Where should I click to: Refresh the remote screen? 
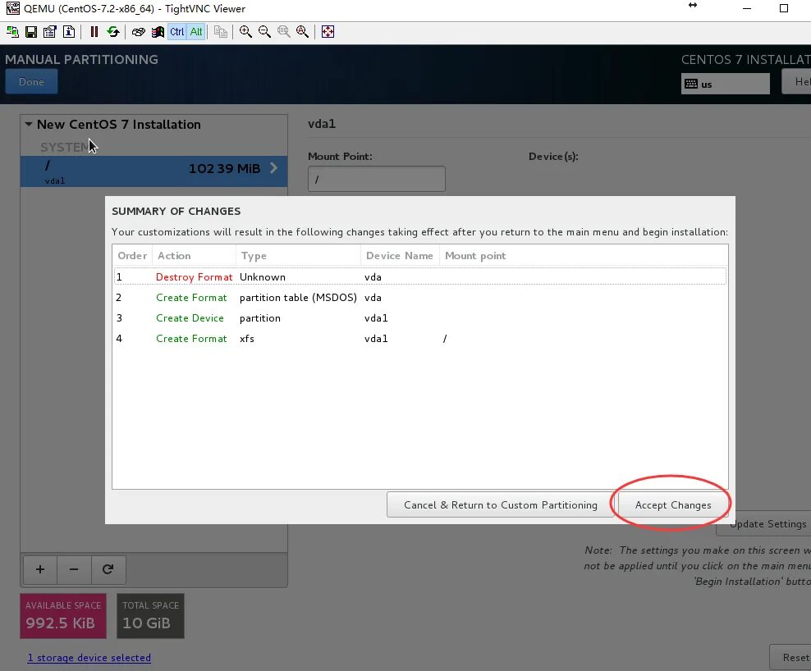click(112, 32)
